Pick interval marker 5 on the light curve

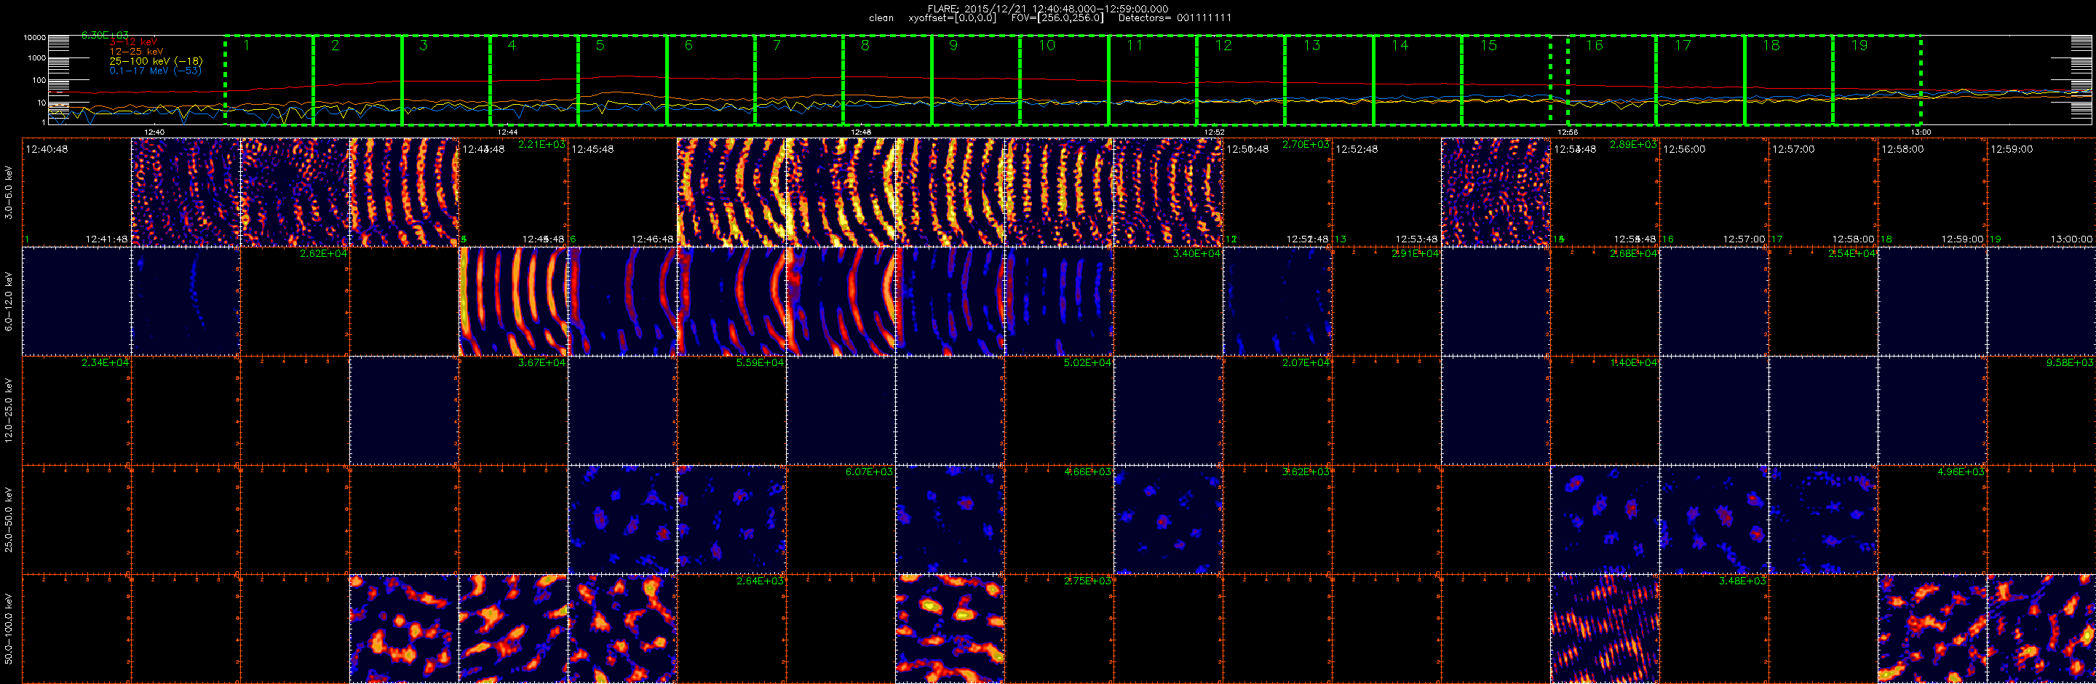600,46
